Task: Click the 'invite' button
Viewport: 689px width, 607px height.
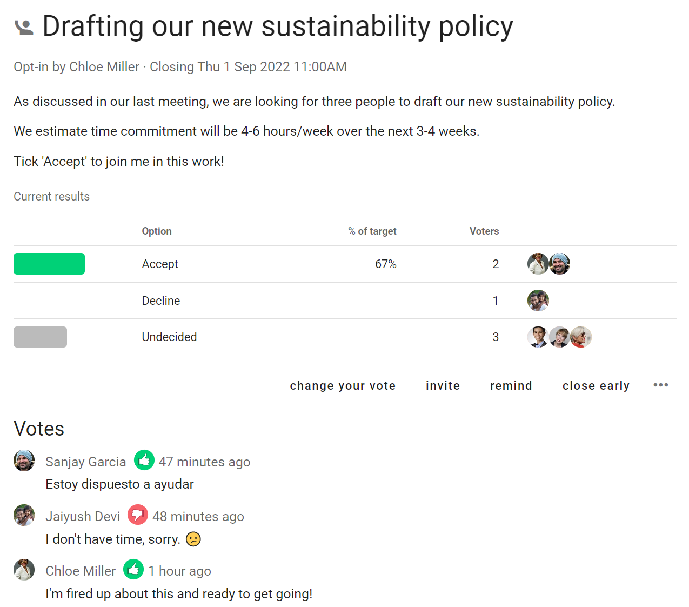Action: pyautogui.click(x=443, y=385)
